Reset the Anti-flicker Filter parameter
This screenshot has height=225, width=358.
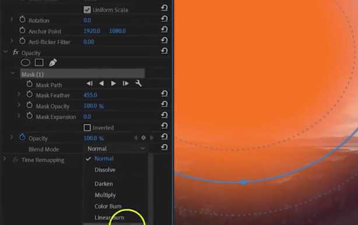(164, 40)
